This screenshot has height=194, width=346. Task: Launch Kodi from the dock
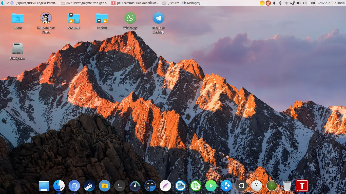[x=226, y=186]
